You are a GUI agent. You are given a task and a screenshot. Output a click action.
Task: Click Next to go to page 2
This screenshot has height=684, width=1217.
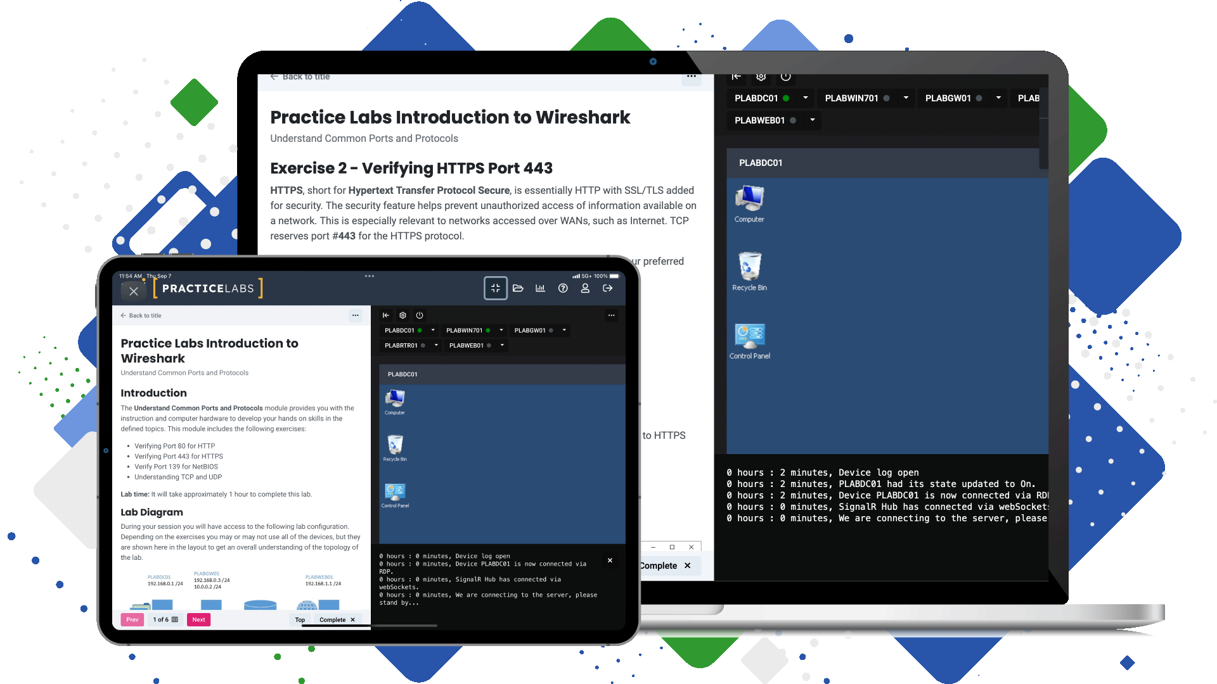click(198, 619)
